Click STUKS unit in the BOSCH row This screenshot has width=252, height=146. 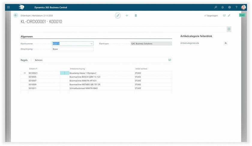pos(138,77)
